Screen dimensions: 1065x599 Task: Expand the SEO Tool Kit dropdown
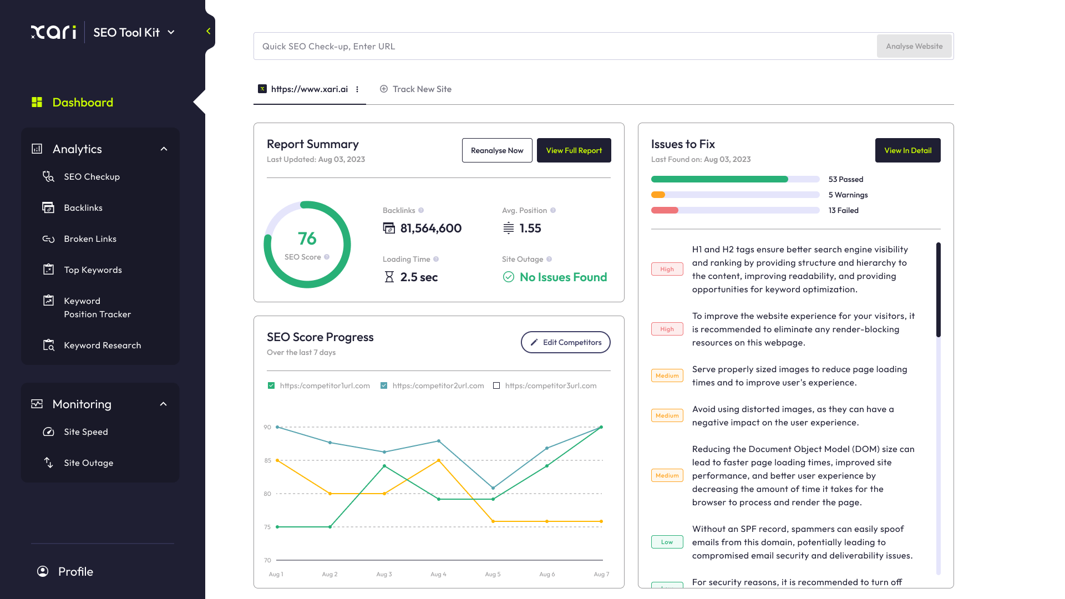(171, 32)
